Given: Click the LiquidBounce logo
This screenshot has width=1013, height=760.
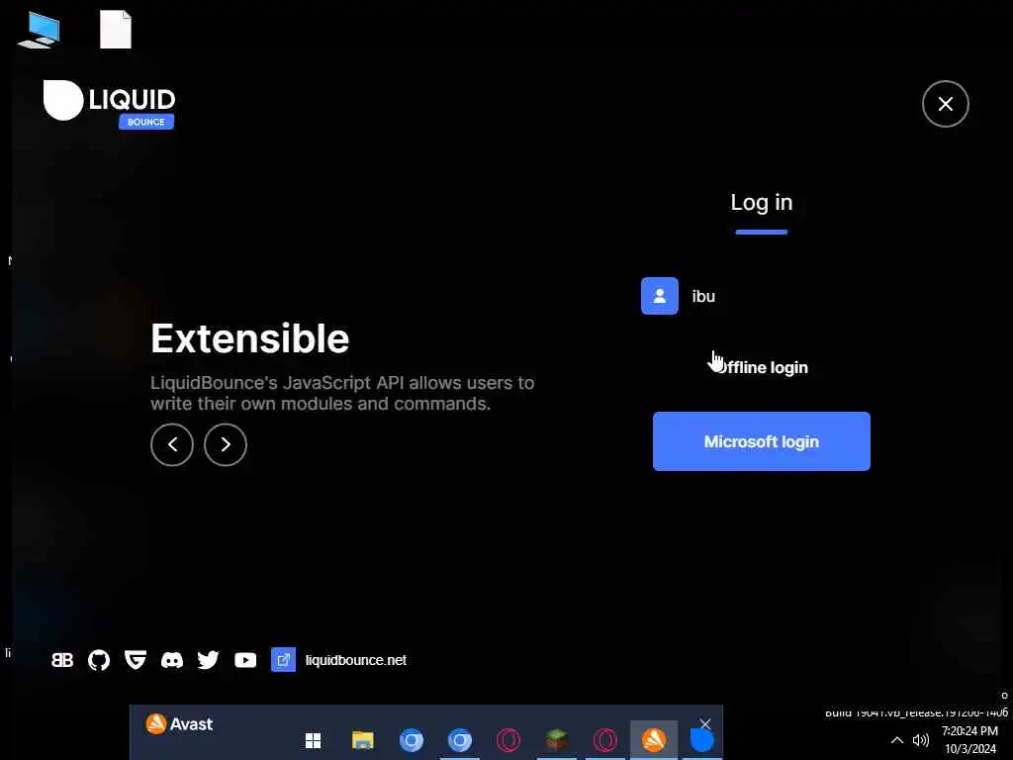Looking at the screenshot, I should point(109,104).
